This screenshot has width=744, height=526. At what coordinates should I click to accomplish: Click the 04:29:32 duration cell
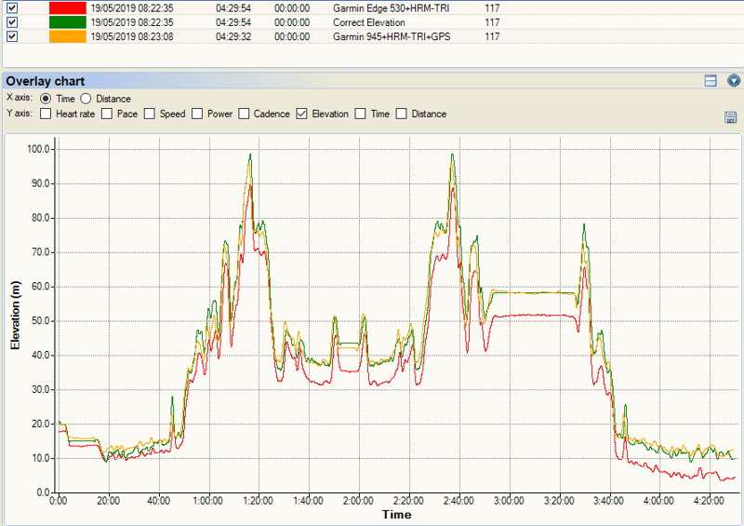(x=233, y=36)
